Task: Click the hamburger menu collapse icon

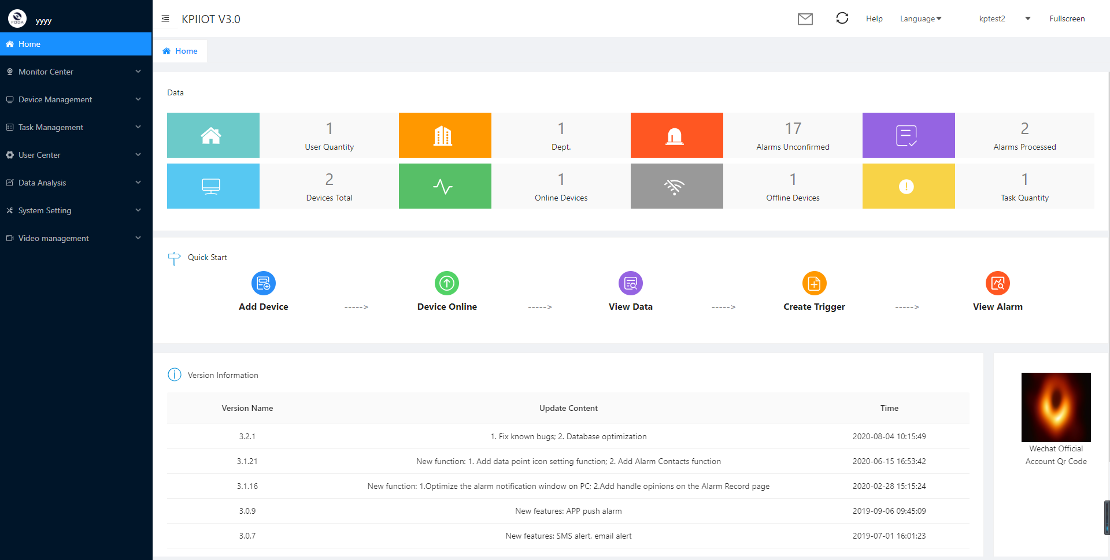Action: click(165, 18)
